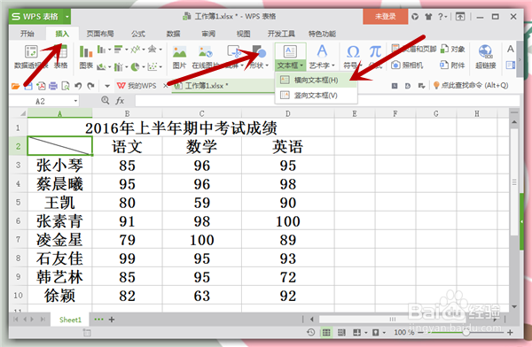Select the cell containing 张小琴
This screenshot has width=532, height=347.
click(59, 165)
